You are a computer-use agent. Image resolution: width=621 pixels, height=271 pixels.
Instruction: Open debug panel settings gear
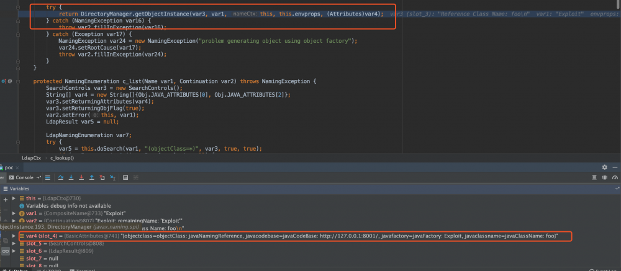coord(605,167)
